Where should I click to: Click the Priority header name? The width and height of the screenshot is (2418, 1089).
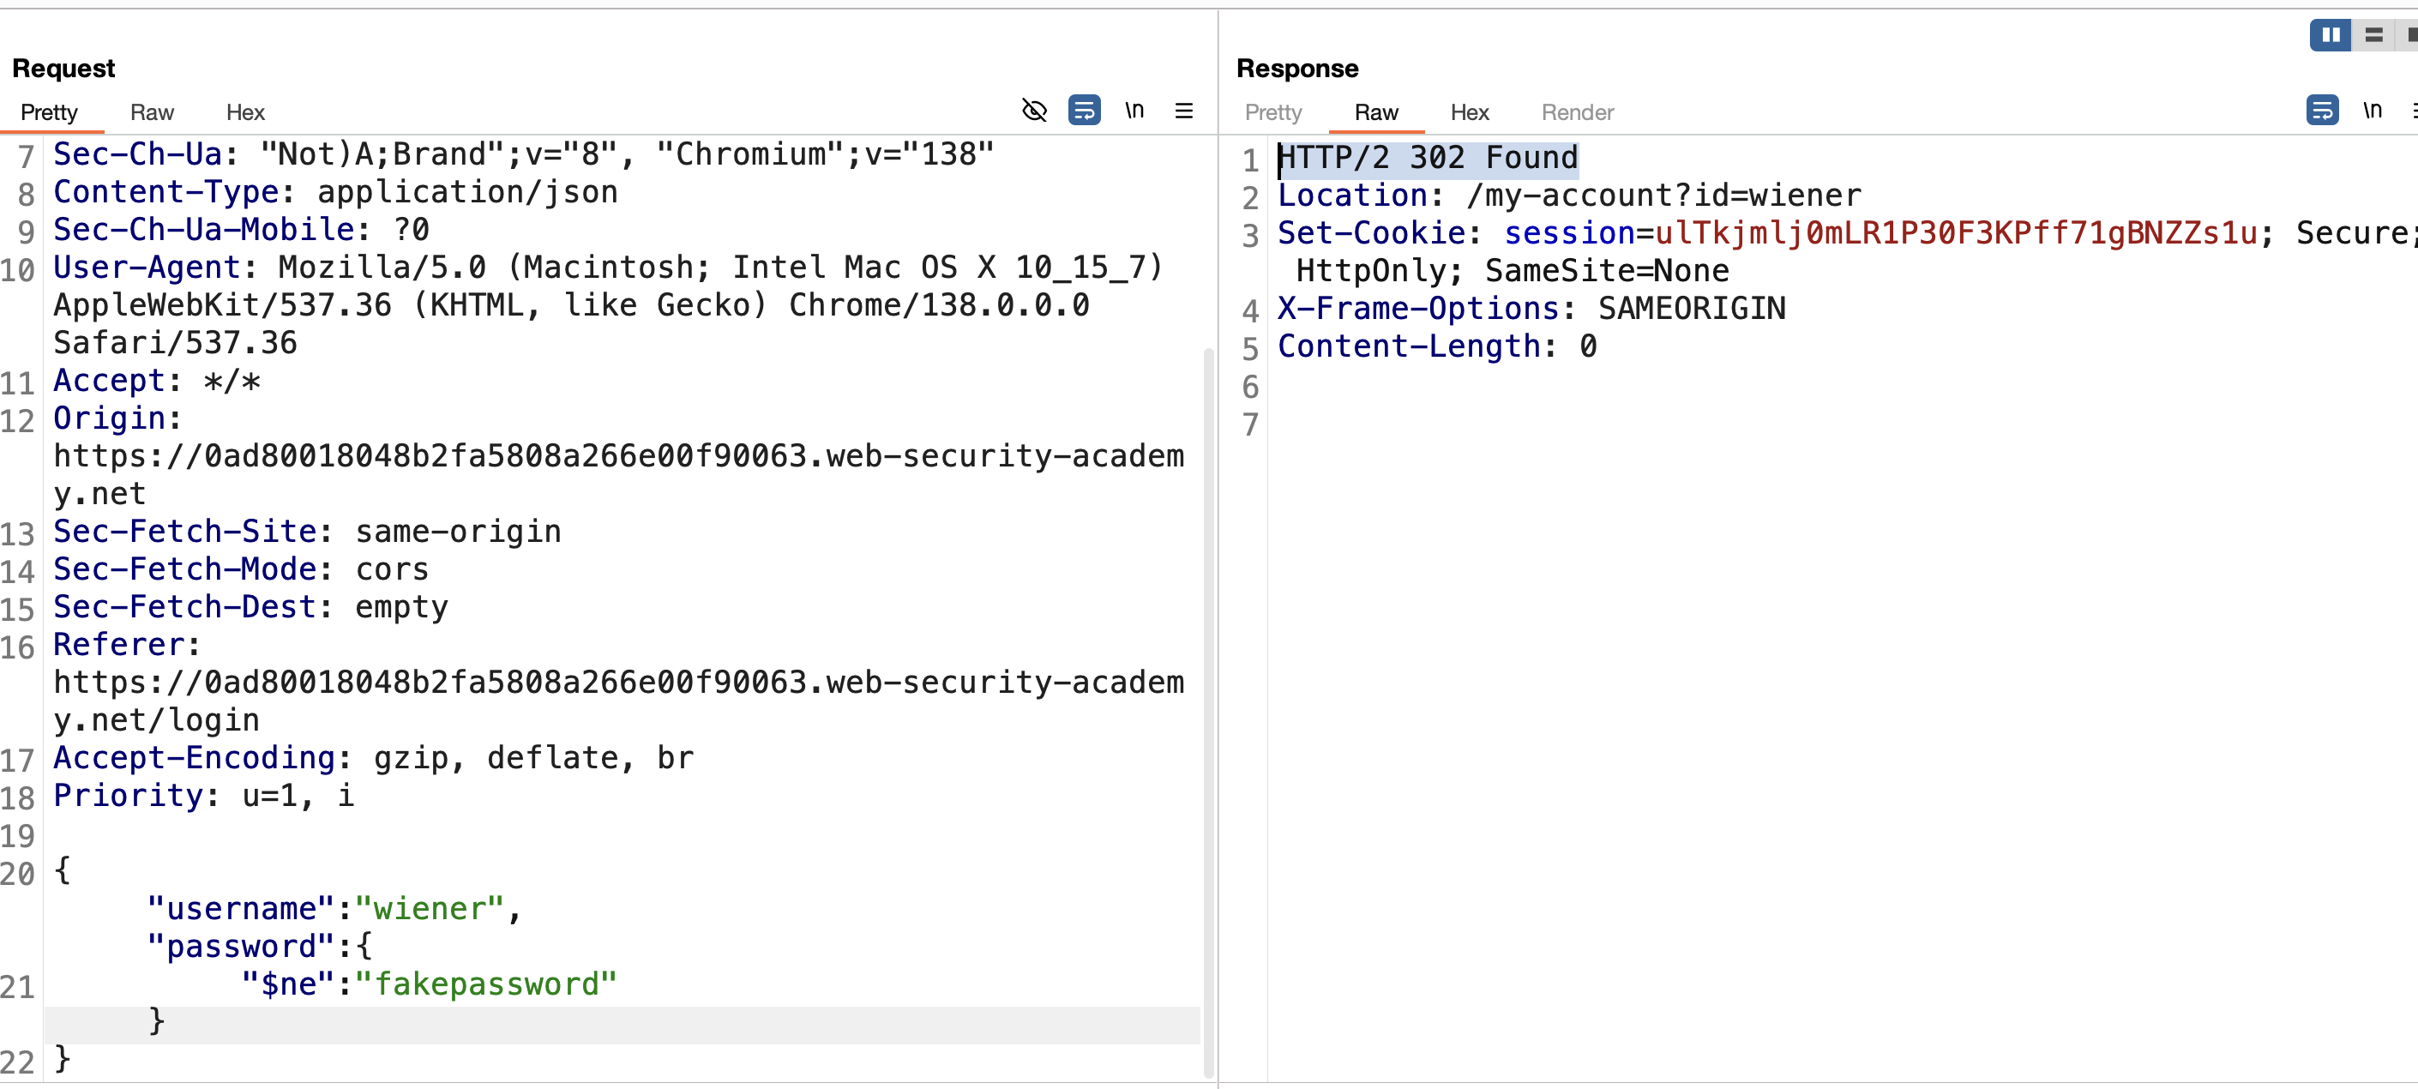[128, 796]
